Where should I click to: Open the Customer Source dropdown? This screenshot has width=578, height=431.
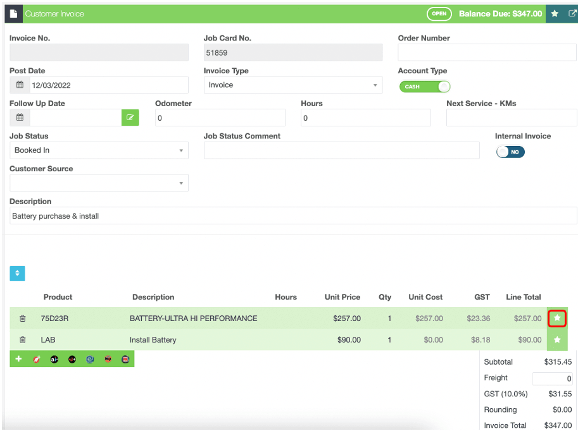pos(99,183)
